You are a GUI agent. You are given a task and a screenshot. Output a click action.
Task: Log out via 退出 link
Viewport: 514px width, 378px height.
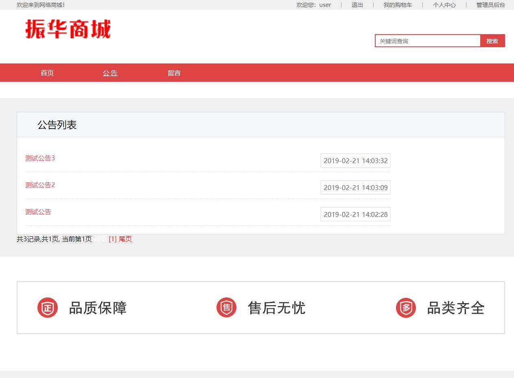coord(357,5)
